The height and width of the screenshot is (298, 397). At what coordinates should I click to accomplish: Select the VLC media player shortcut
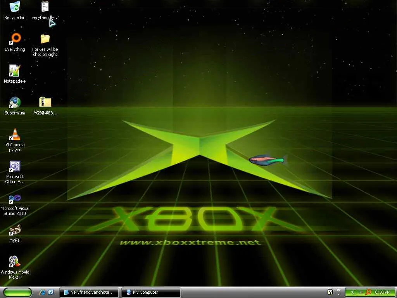pos(15,140)
